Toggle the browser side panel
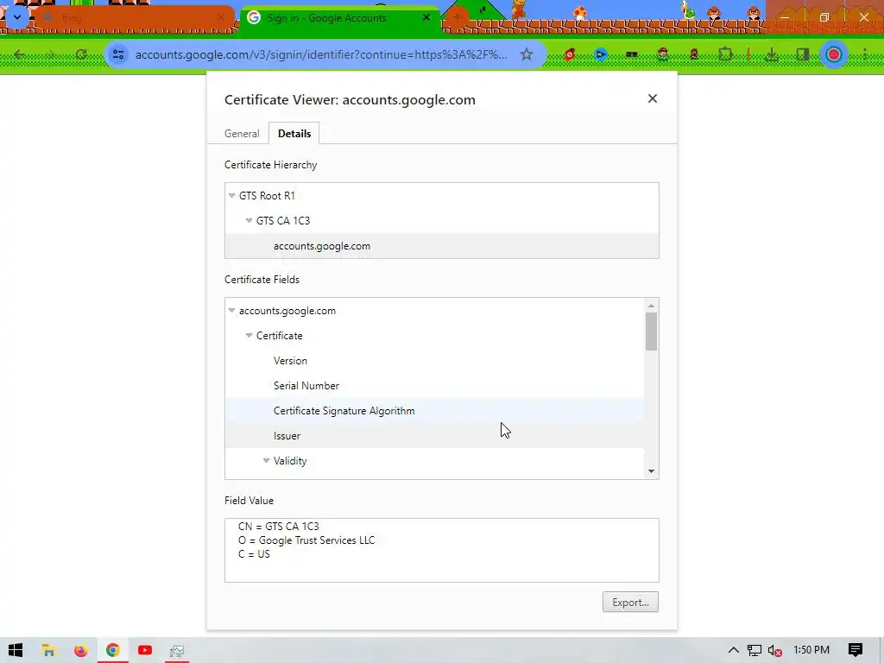884x663 pixels. [802, 54]
